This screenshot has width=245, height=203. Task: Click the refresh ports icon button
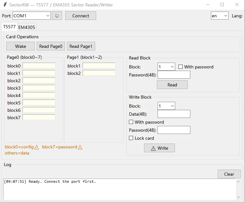[57, 16]
